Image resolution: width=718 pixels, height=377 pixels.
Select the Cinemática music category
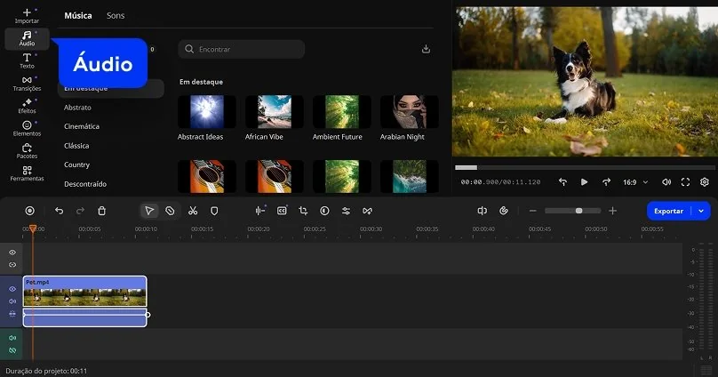tap(82, 126)
